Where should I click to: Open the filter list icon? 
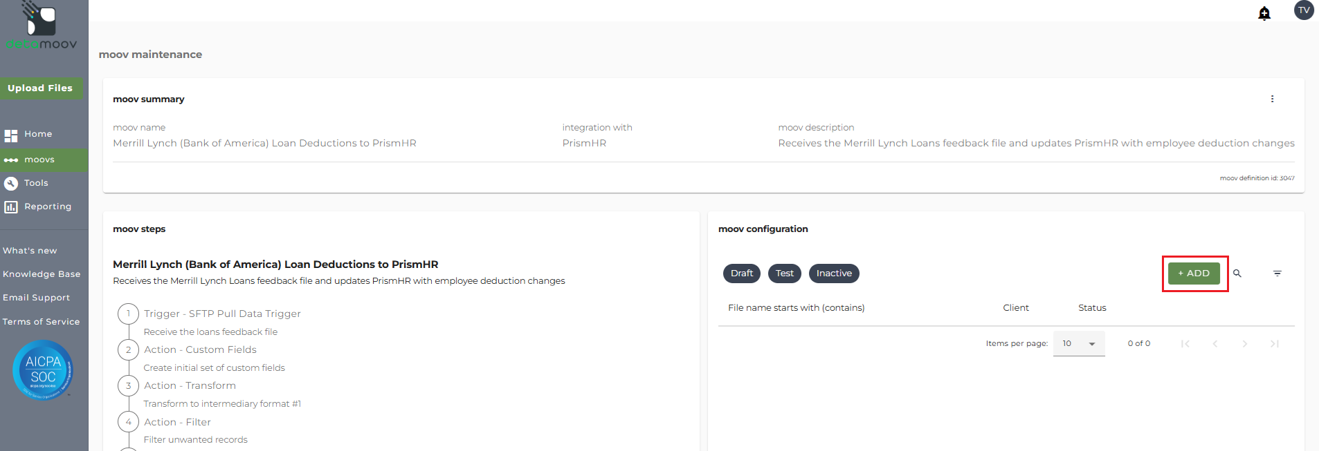point(1277,274)
